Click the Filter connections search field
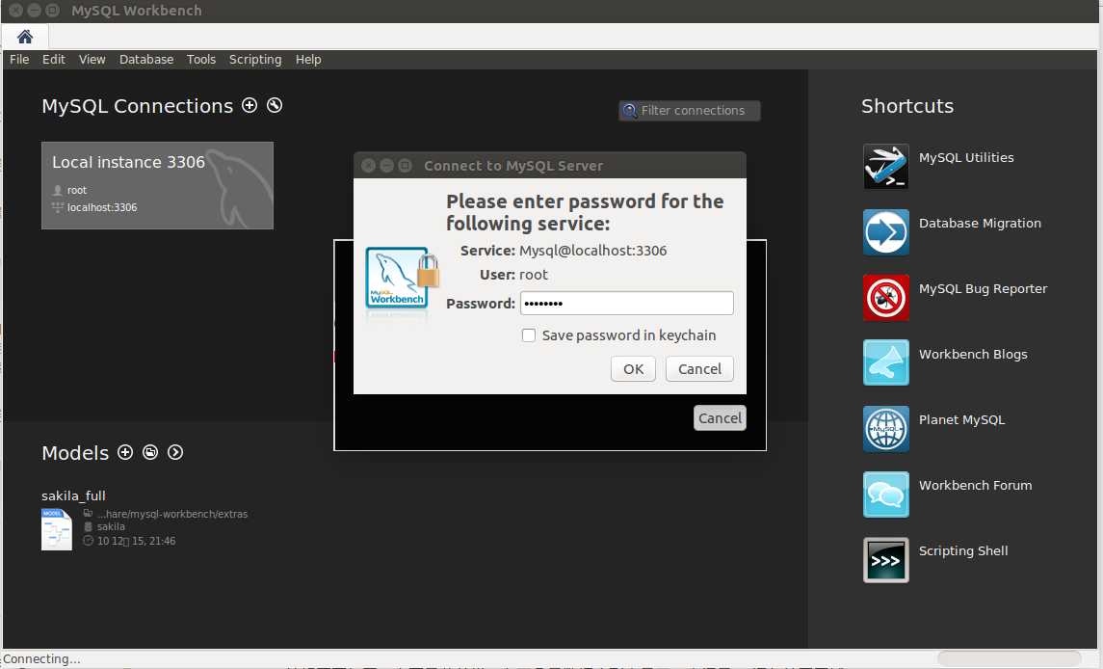Screen dimensions: 1103x669 pos(690,111)
